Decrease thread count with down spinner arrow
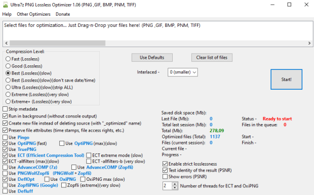The height and width of the screenshot is (195, 314). click(x=175, y=188)
